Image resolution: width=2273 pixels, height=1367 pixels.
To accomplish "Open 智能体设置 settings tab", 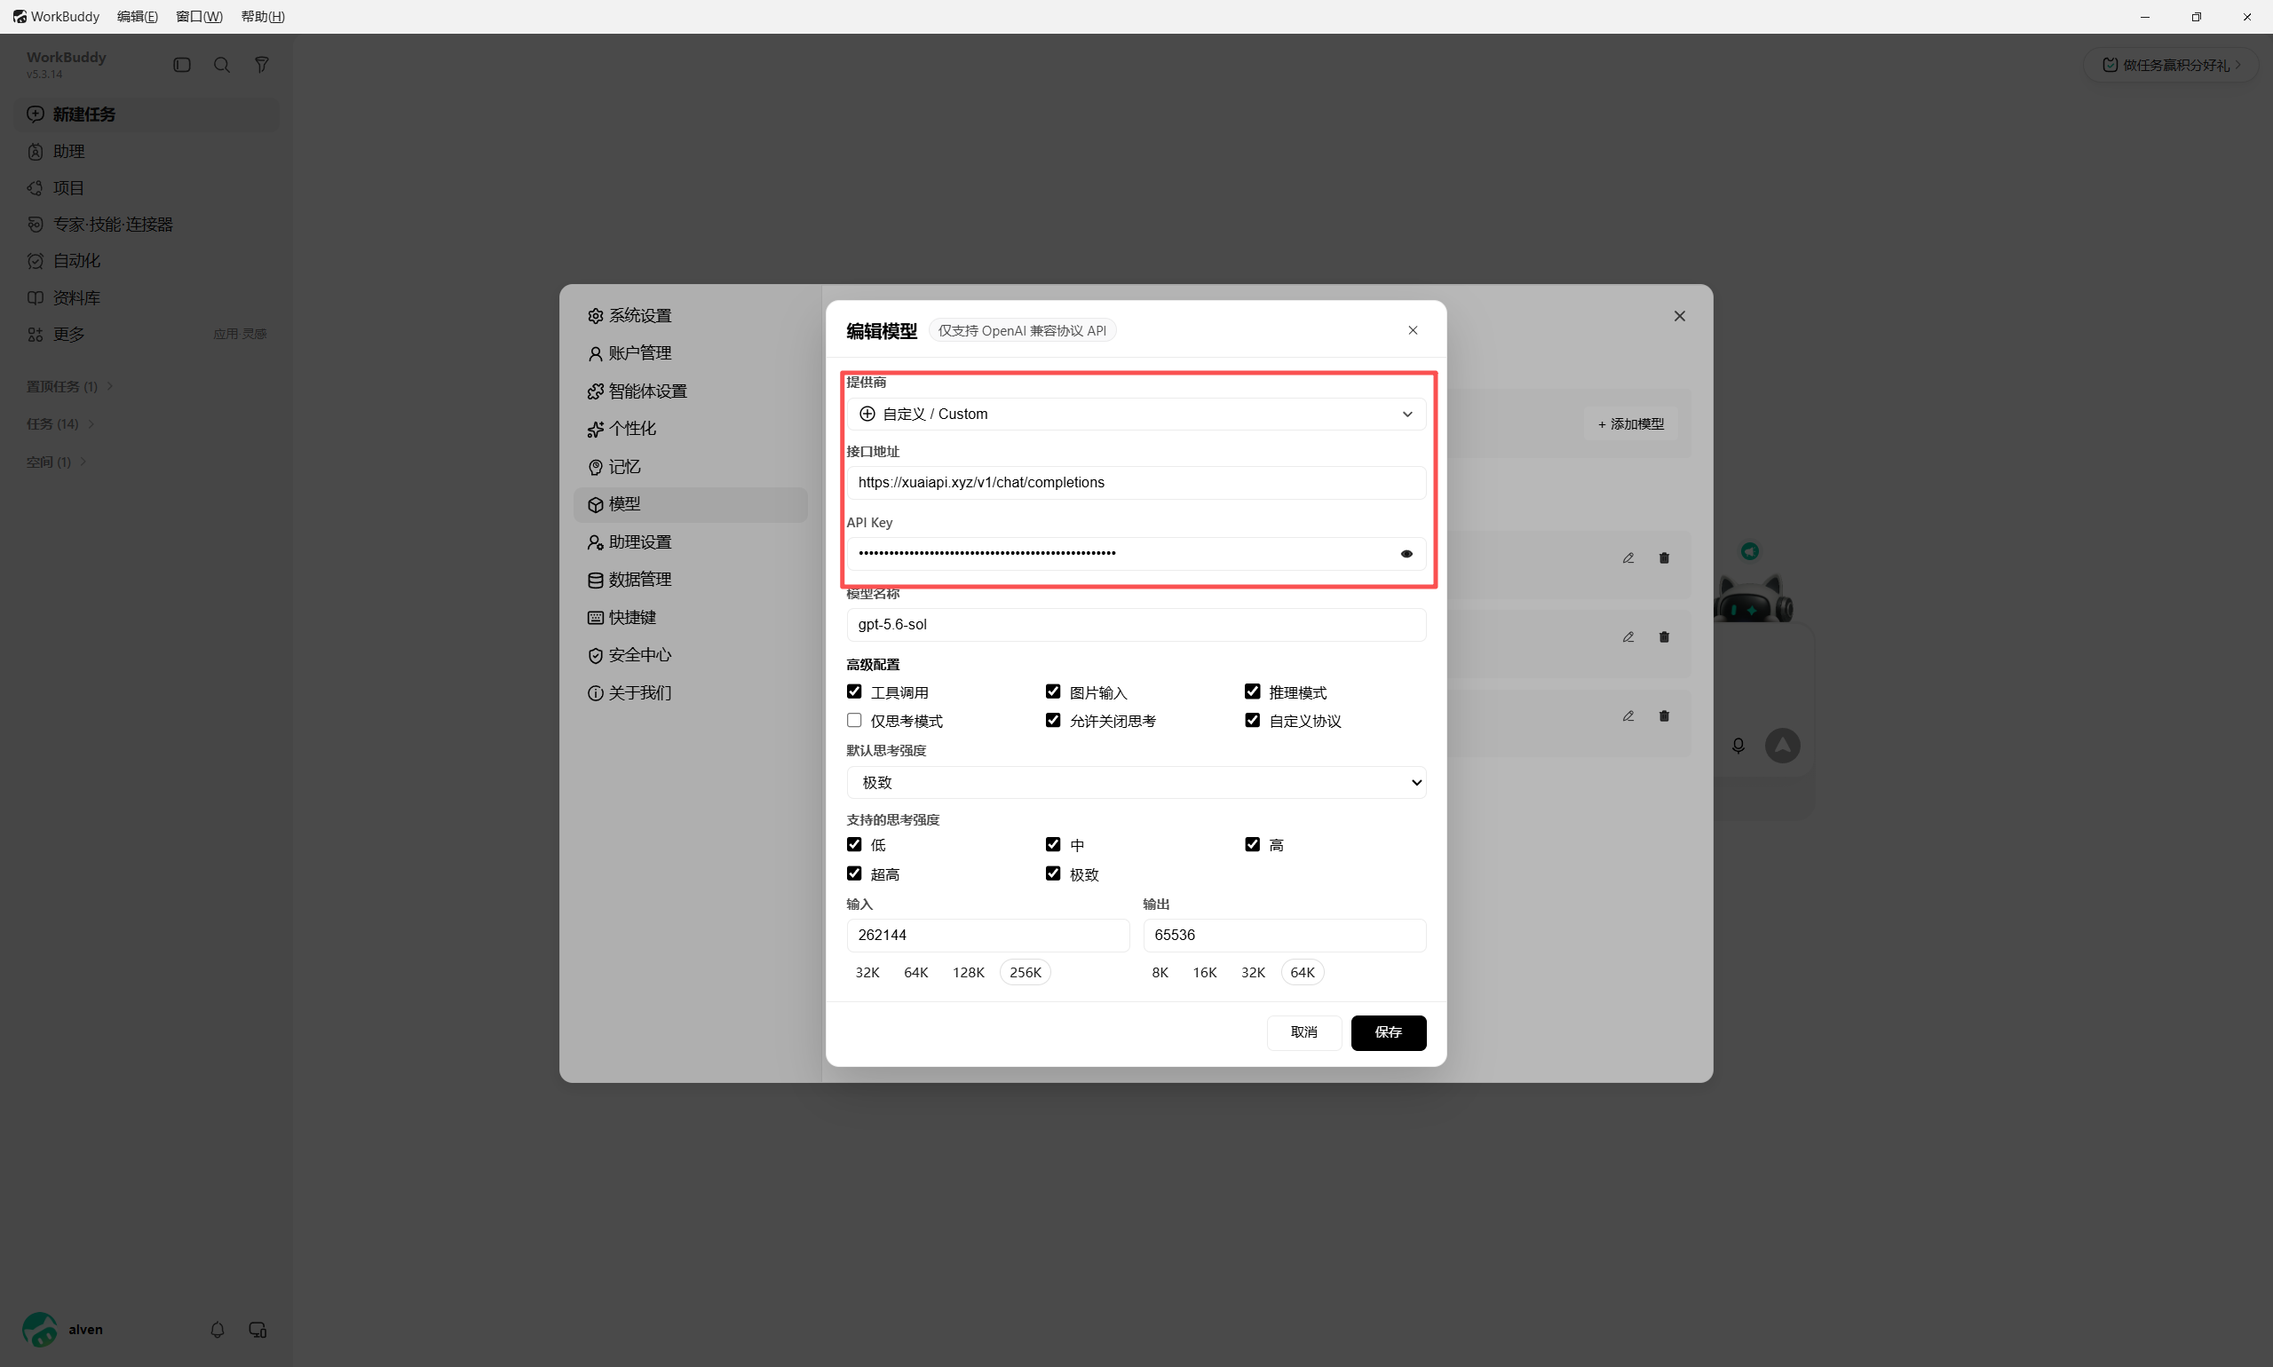I will (x=690, y=391).
